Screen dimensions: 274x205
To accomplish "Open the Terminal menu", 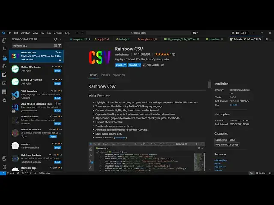I will coord(58,33).
